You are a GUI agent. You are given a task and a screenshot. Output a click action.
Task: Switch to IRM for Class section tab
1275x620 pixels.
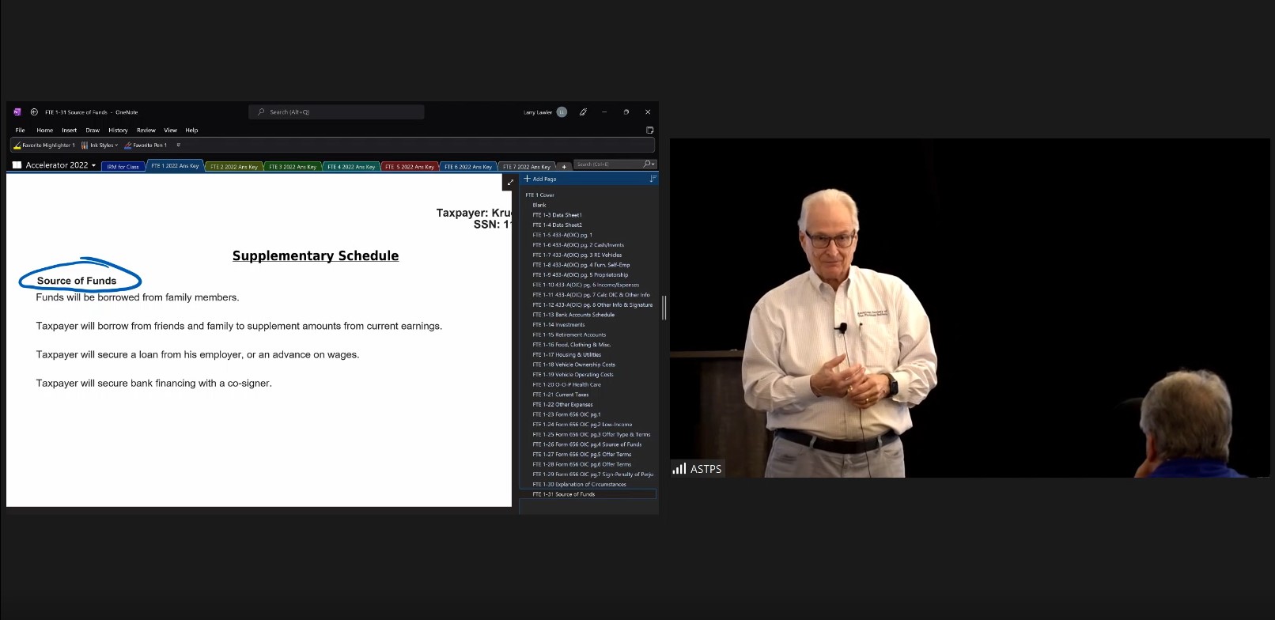123,167
